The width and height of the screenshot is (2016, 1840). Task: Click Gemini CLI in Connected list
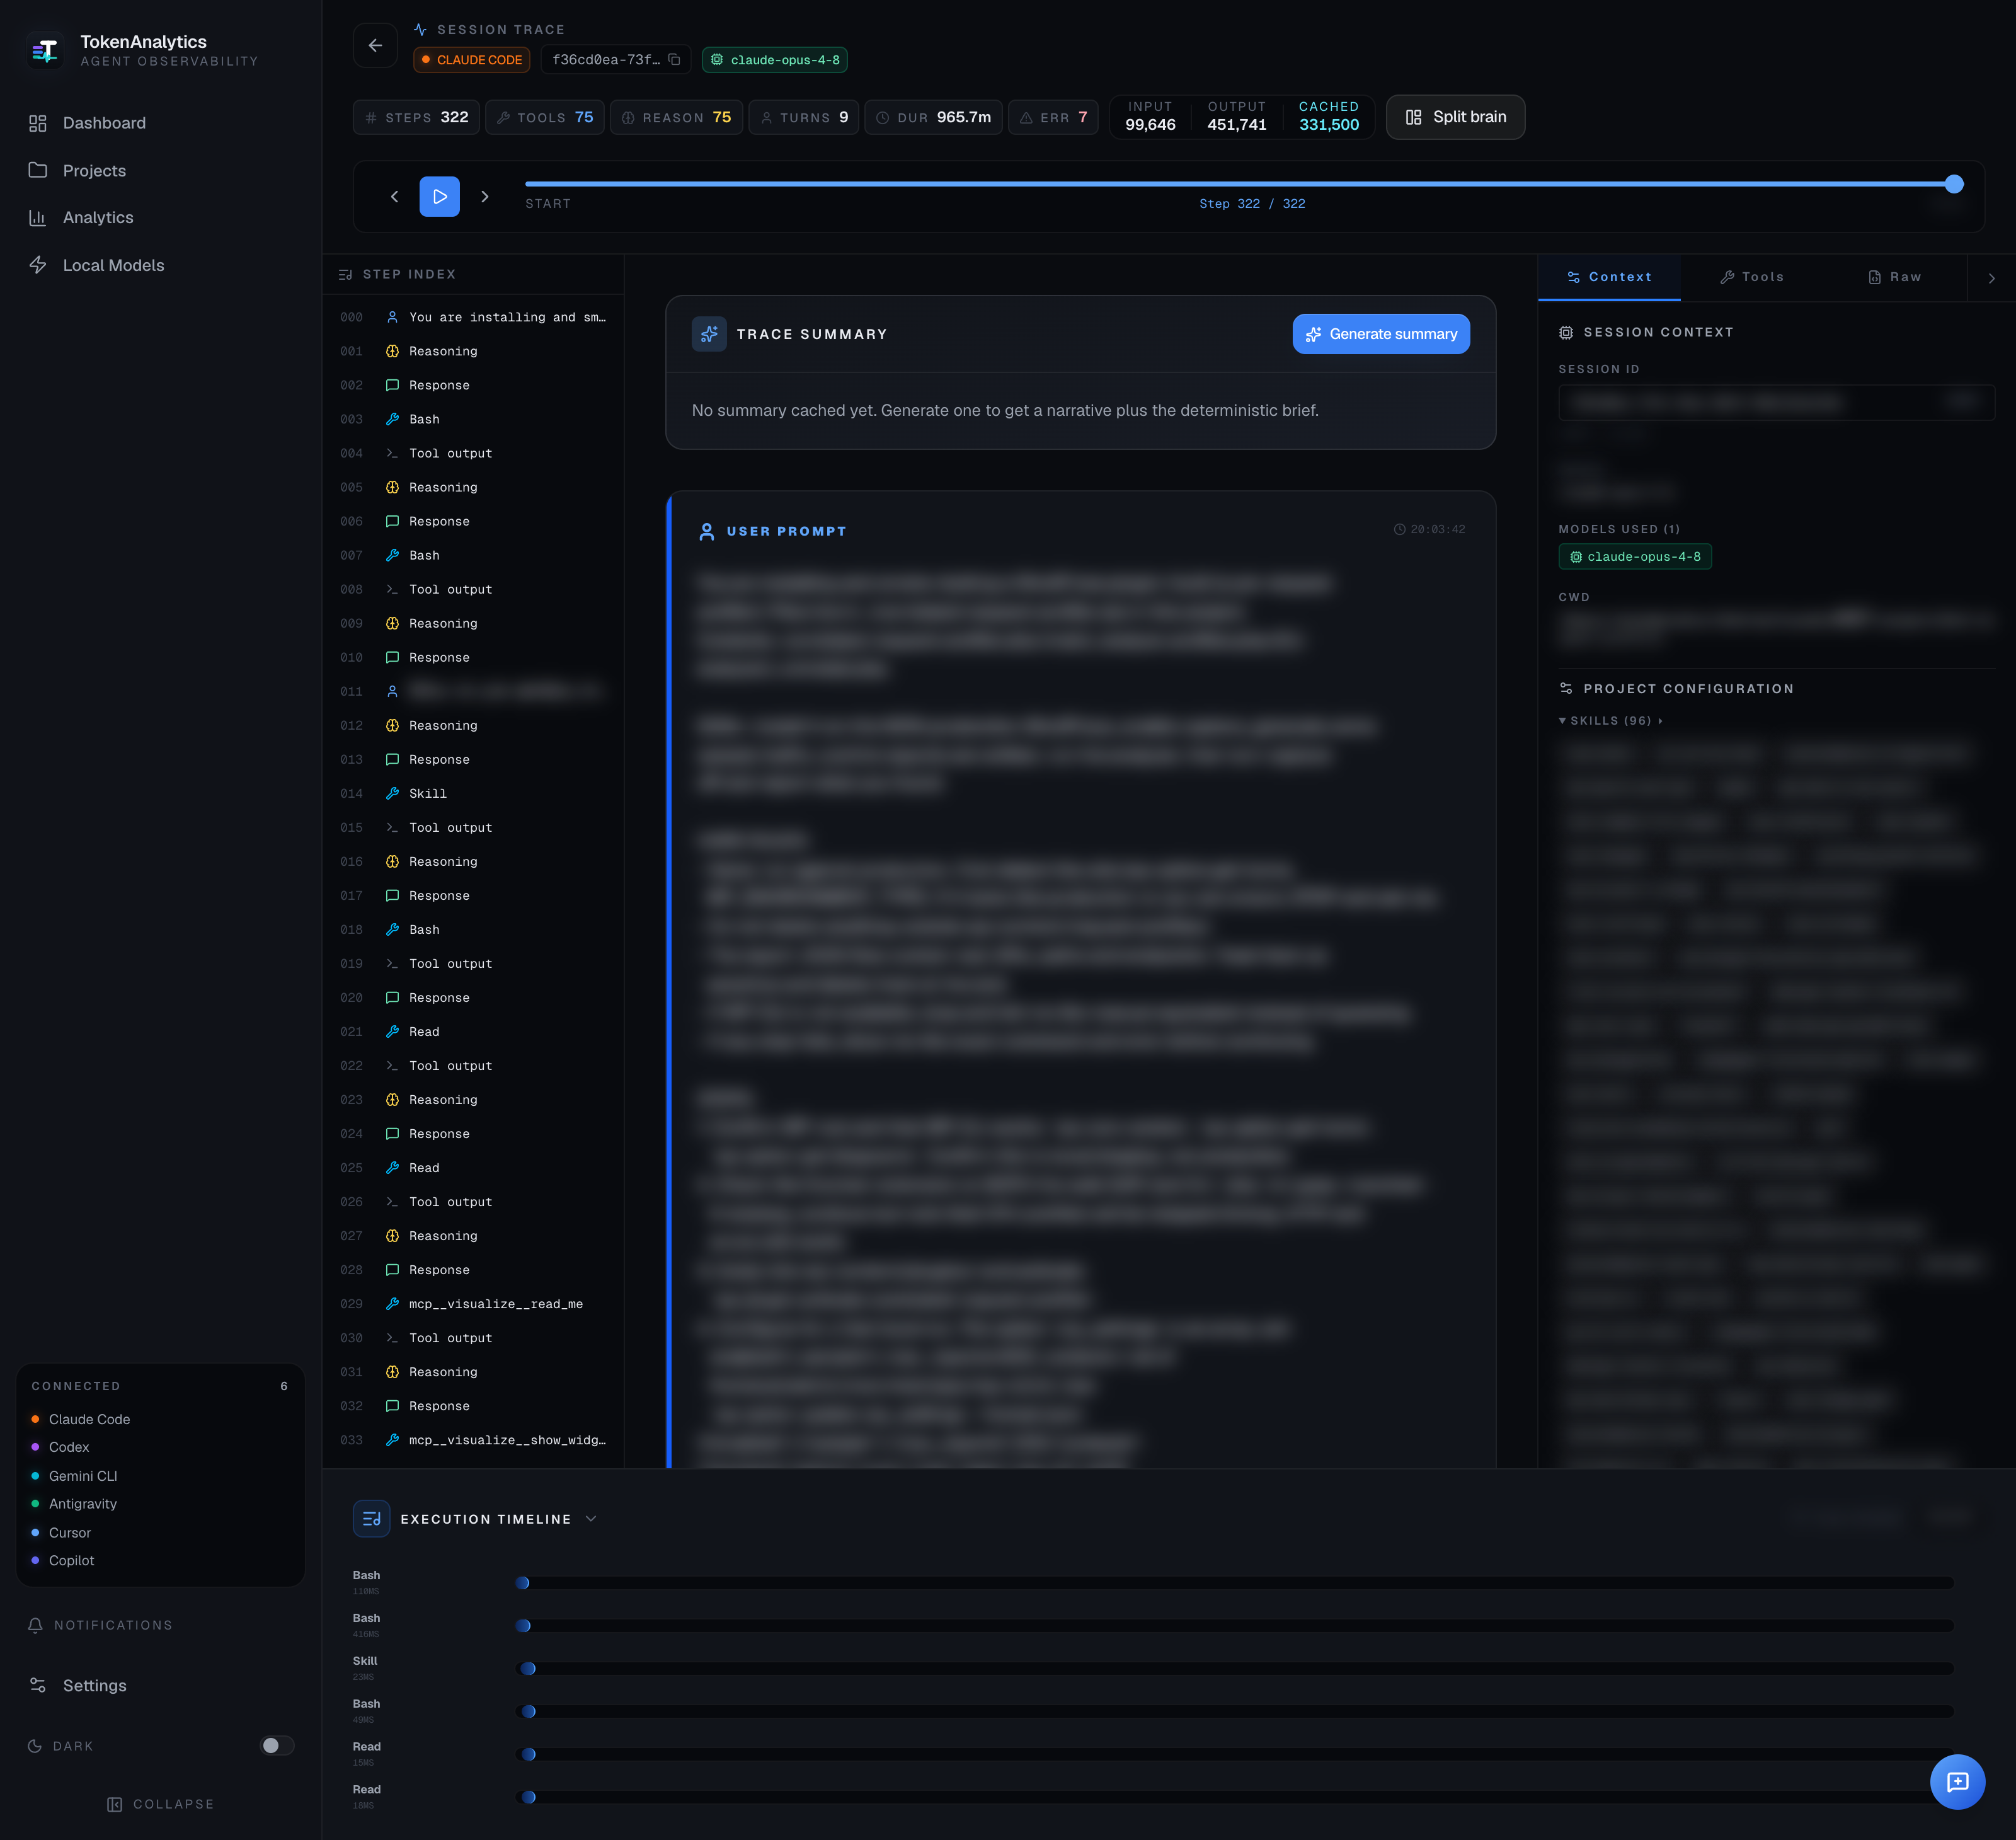tap(74, 1476)
